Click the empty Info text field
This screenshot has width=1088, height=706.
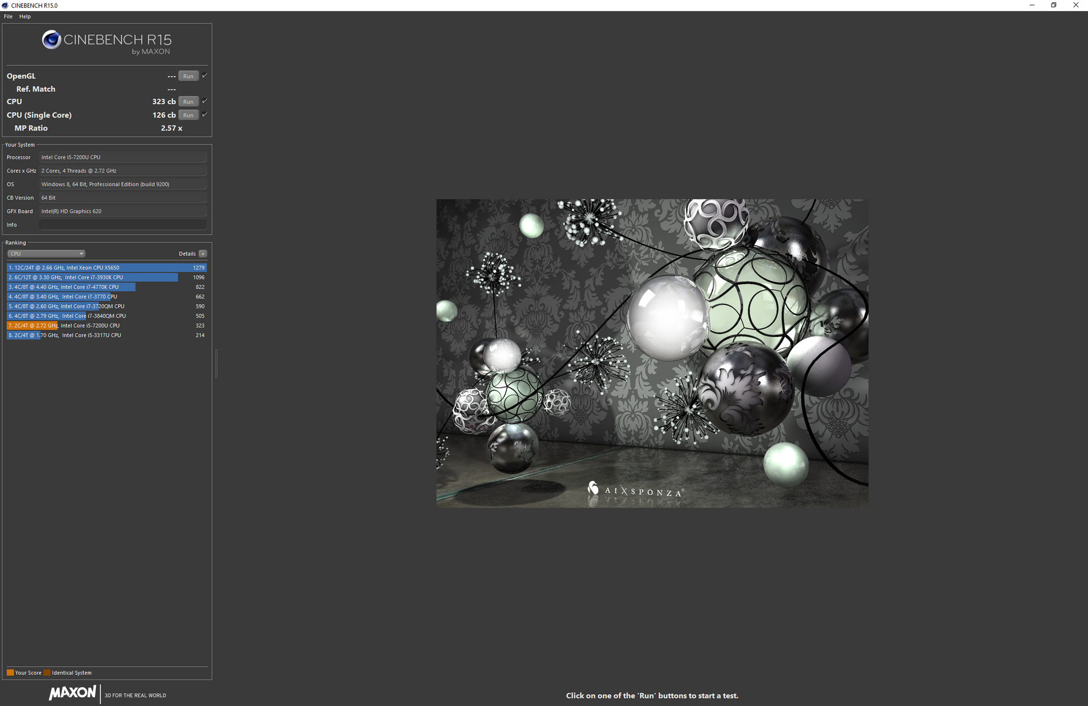point(122,225)
